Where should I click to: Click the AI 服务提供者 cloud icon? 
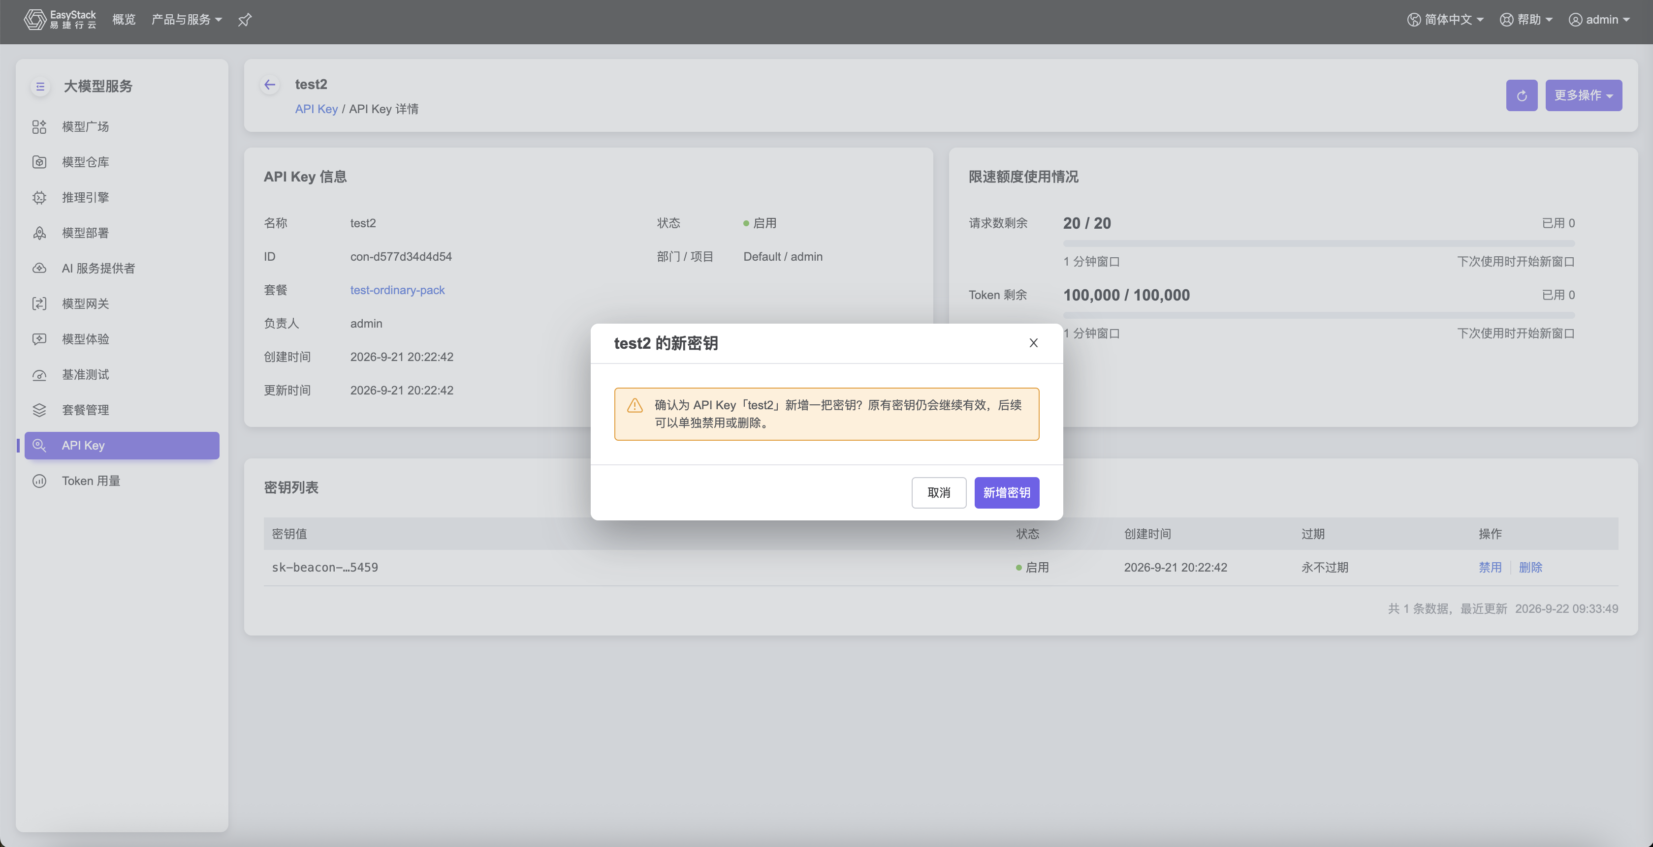point(39,268)
